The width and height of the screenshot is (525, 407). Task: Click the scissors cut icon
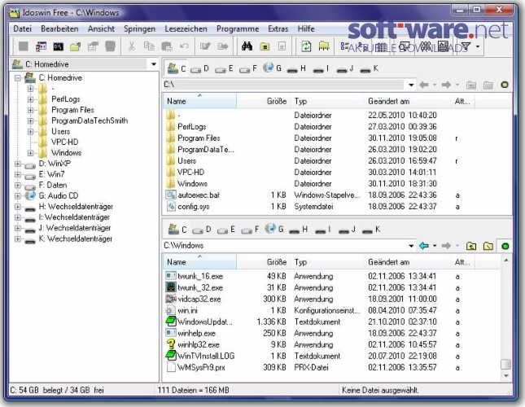(132, 46)
